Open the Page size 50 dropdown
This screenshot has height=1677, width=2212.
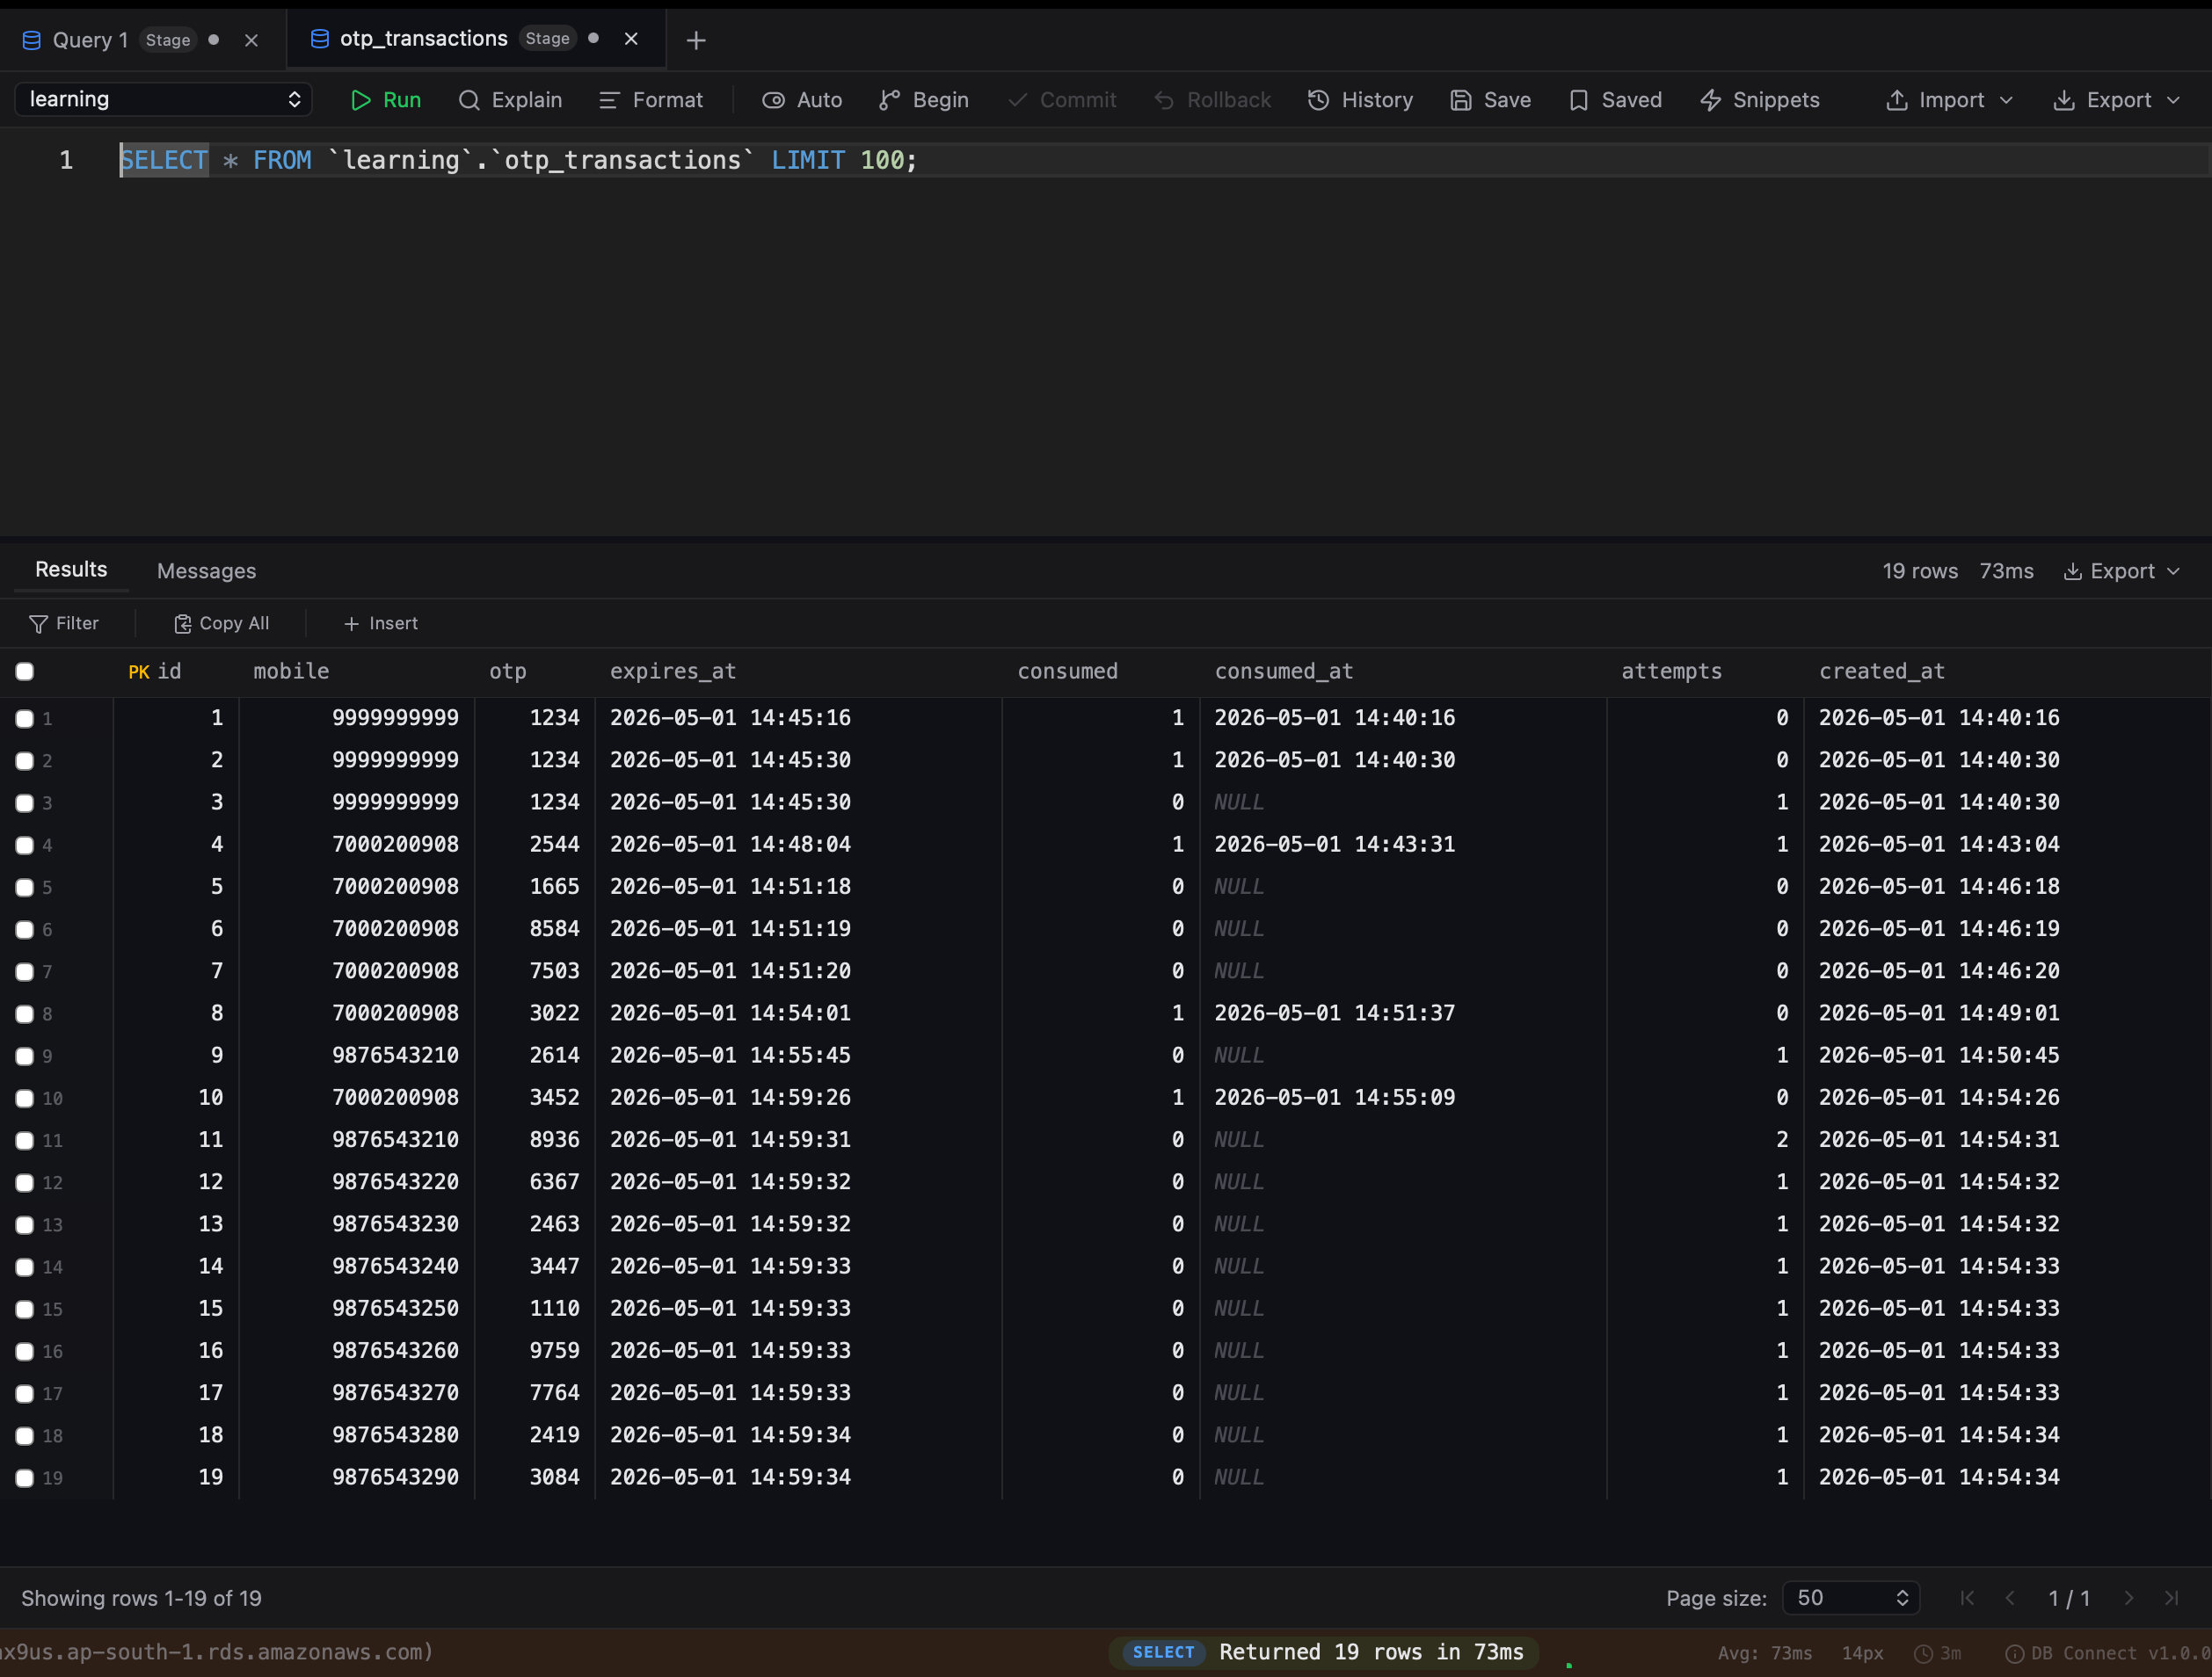(1851, 1598)
